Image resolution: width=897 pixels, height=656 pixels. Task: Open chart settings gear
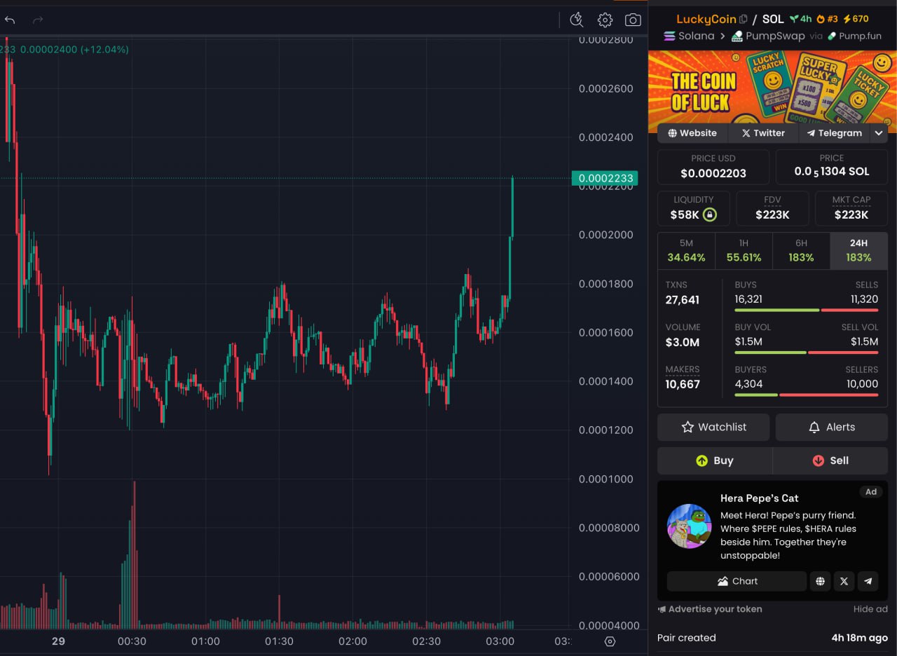[605, 20]
